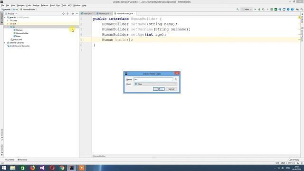Open the View menu
This screenshot has height=171, width=304.
point(13,5)
